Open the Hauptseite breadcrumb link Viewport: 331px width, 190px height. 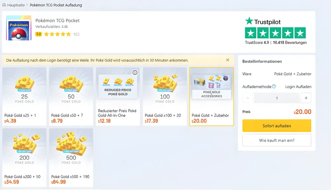[16, 5]
